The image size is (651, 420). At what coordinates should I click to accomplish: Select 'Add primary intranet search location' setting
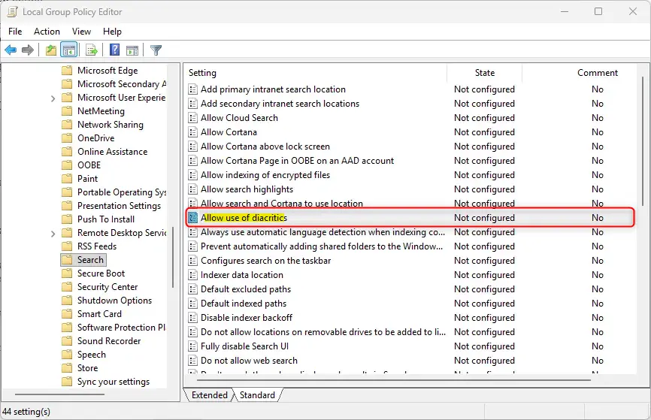tap(273, 89)
